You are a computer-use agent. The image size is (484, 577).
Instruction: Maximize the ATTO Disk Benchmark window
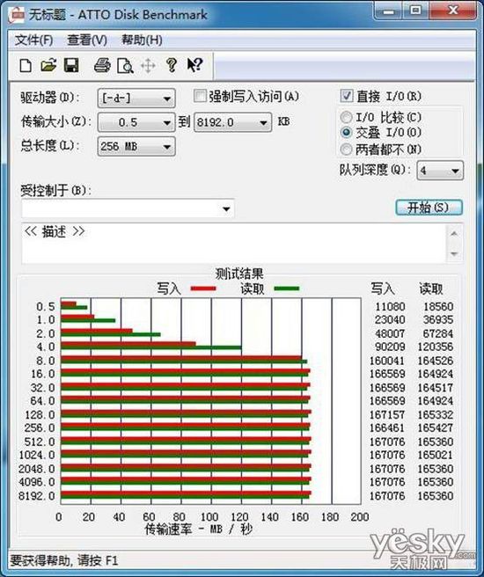415,11
